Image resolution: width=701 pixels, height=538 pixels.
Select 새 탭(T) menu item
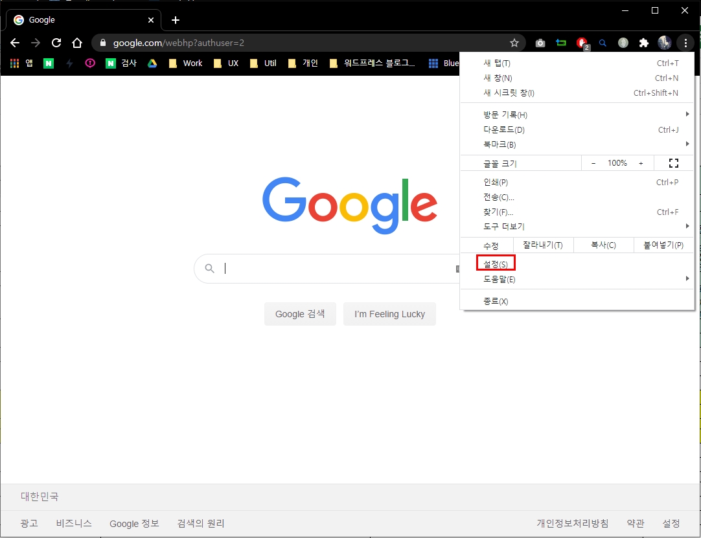577,63
